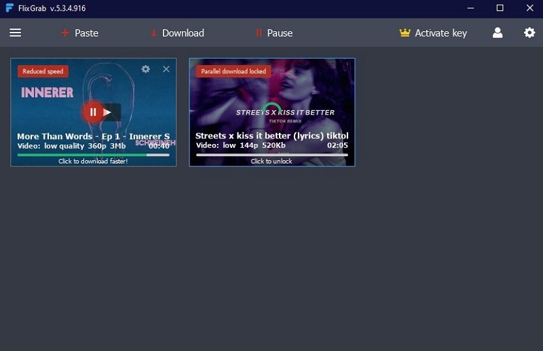Click the Parallel download locked badge
The height and width of the screenshot is (351, 543).
tap(233, 71)
